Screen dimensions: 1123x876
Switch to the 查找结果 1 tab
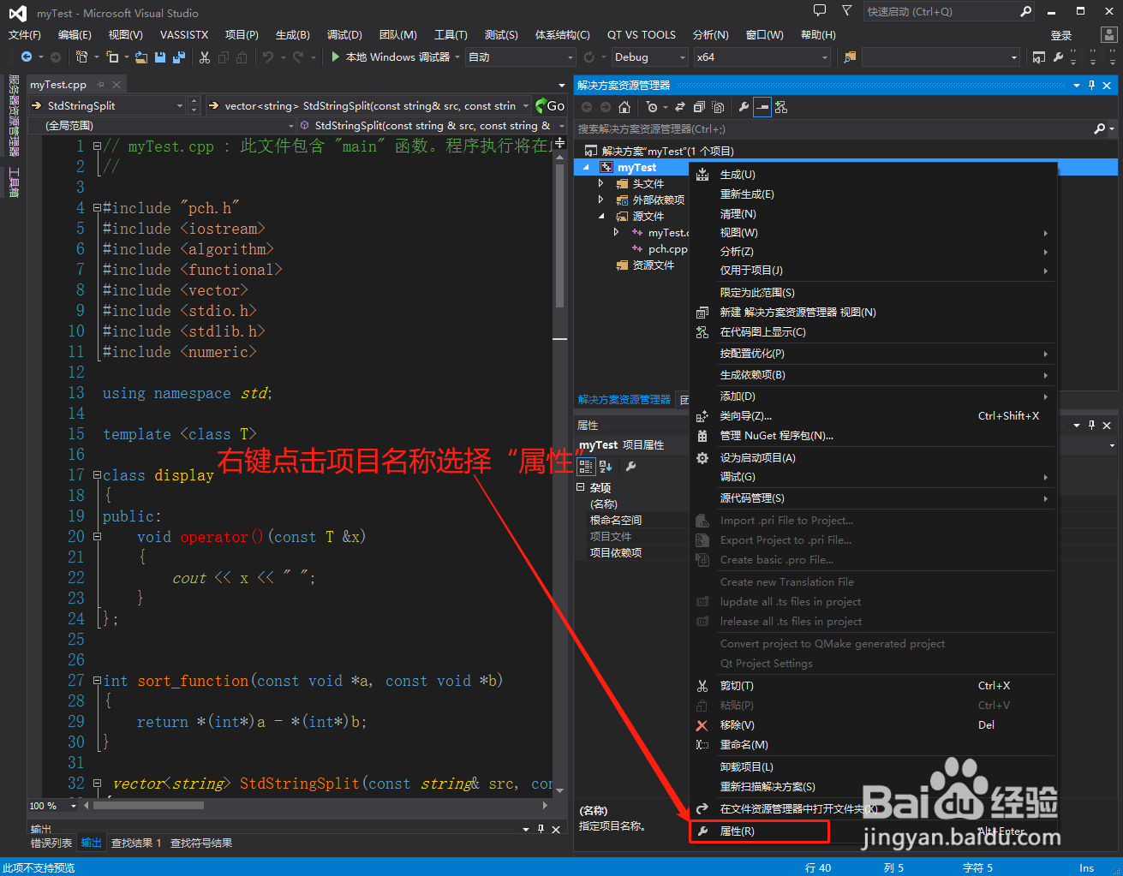click(136, 843)
